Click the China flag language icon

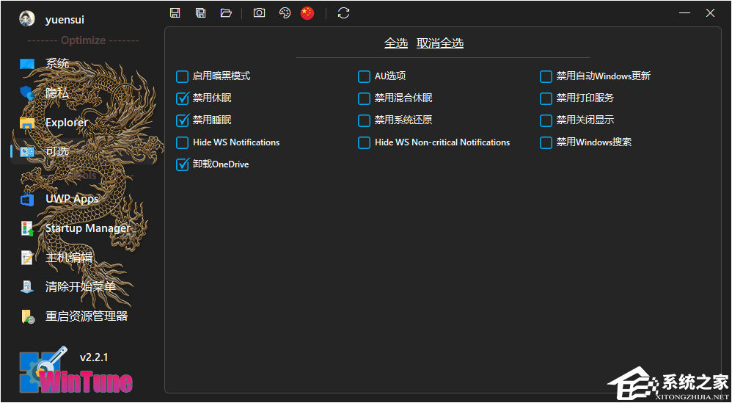point(307,13)
